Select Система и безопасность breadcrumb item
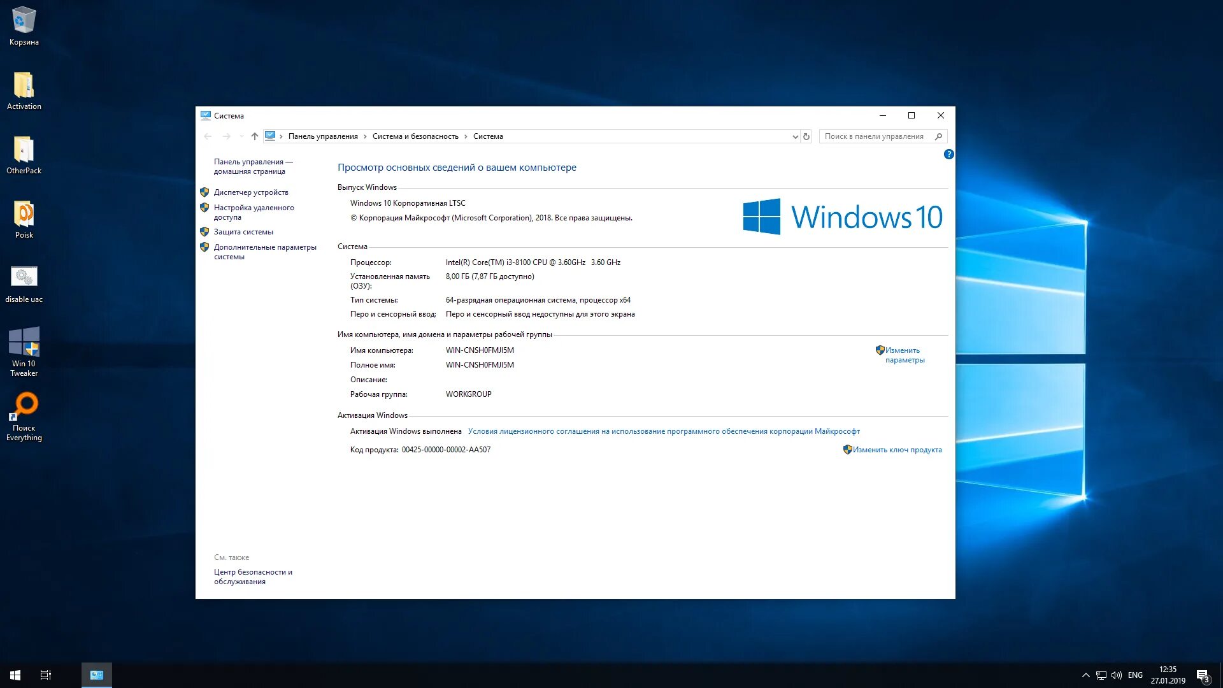 415,136
